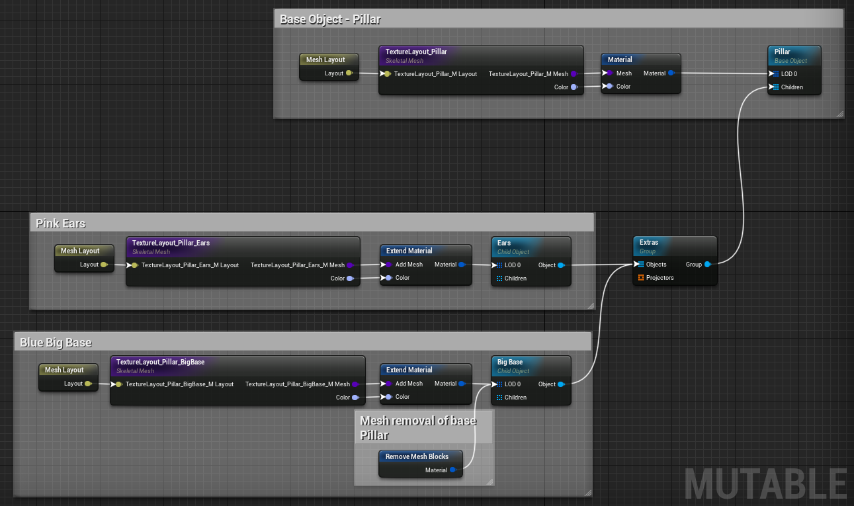Click the Ears node's LOD 0 pin
854x506 pixels.
coord(499,265)
